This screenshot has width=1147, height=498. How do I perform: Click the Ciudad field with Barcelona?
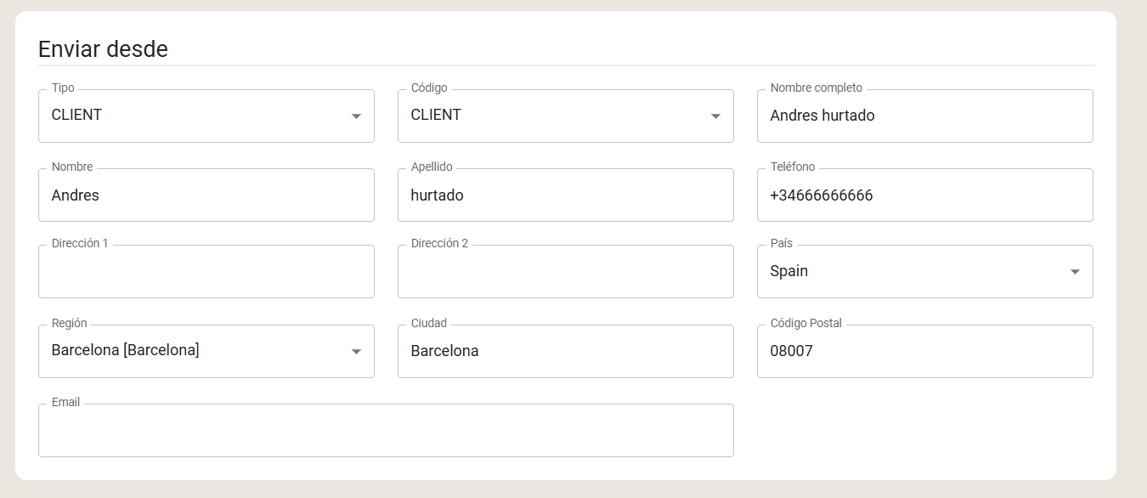point(566,351)
